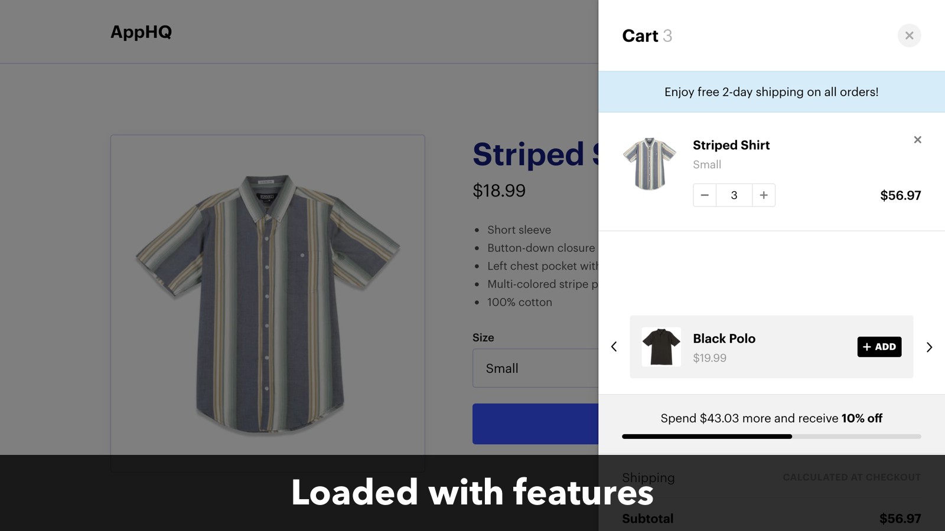The image size is (945, 531).
Task: Increase Striped Shirt quantity with plus
Action: (x=764, y=195)
